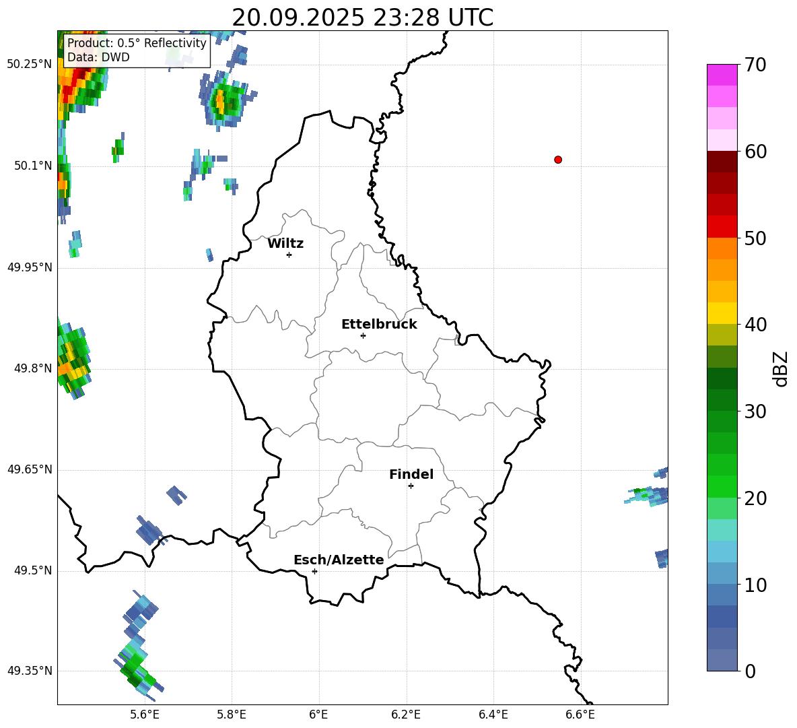Select the Ettelbruck city label

(x=379, y=325)
